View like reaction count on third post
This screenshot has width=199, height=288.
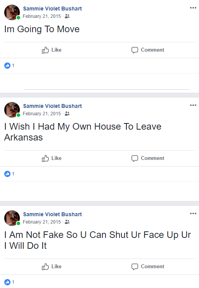pos(9,282)
